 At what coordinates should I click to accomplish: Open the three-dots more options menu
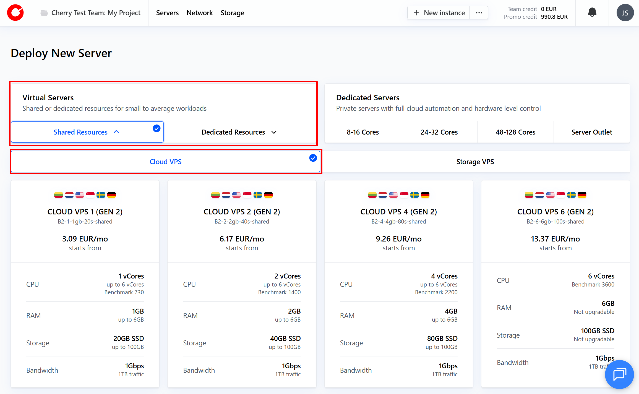click(479, 13)
